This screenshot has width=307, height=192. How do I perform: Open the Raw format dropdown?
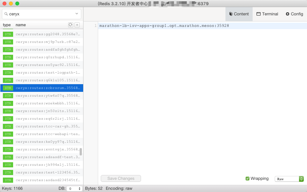[x=289, y=179]
